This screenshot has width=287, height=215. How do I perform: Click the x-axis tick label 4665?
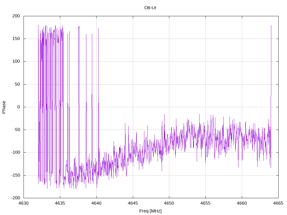coord(278,203)
